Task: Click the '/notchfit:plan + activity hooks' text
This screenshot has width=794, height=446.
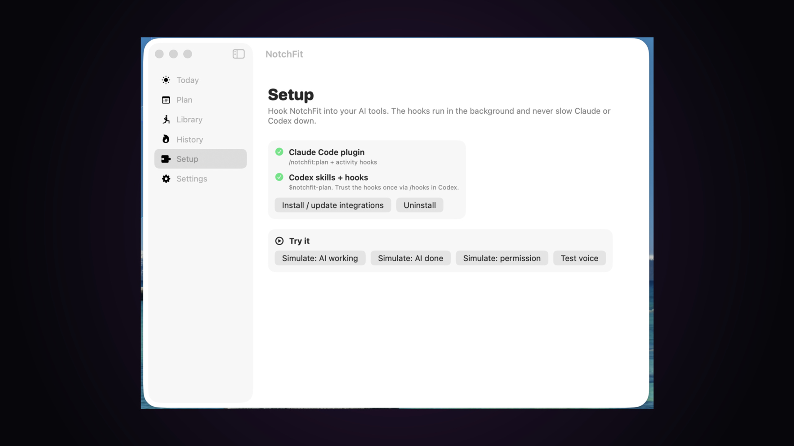Action: pyautogui.click(x=333, y=162)
